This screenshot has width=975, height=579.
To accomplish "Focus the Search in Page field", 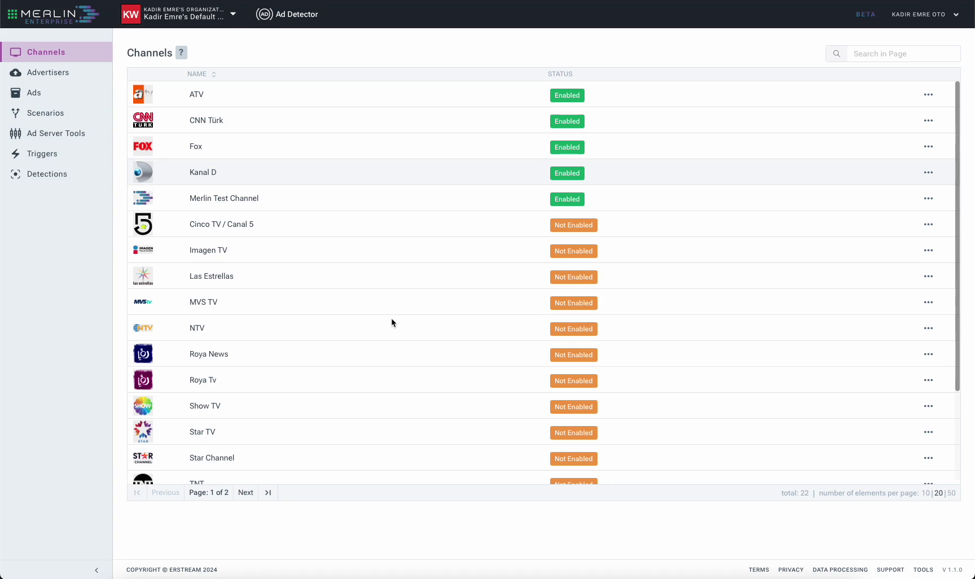I will pos(903,54).
